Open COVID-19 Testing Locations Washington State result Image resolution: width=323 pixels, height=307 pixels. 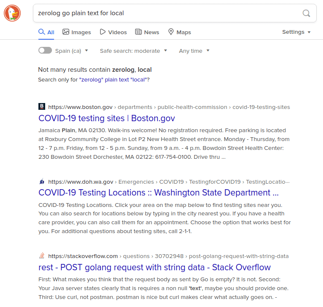(x=158, y=193)
